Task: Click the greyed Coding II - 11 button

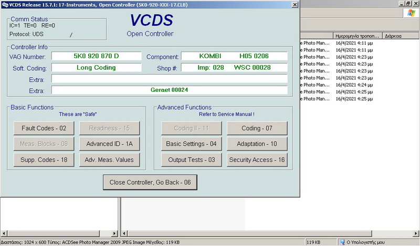Action: click(191, 128)
